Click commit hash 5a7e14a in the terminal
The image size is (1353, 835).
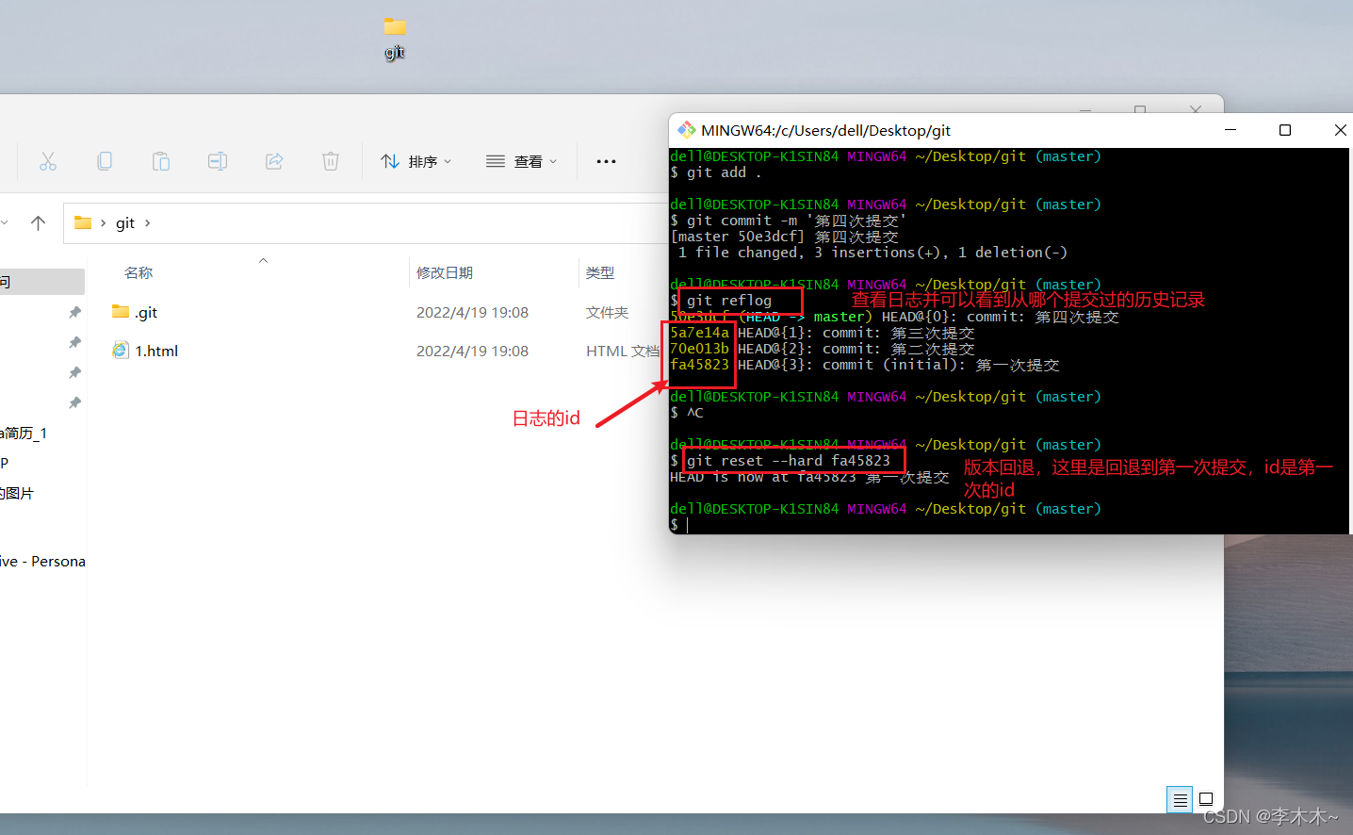(699, 333)
